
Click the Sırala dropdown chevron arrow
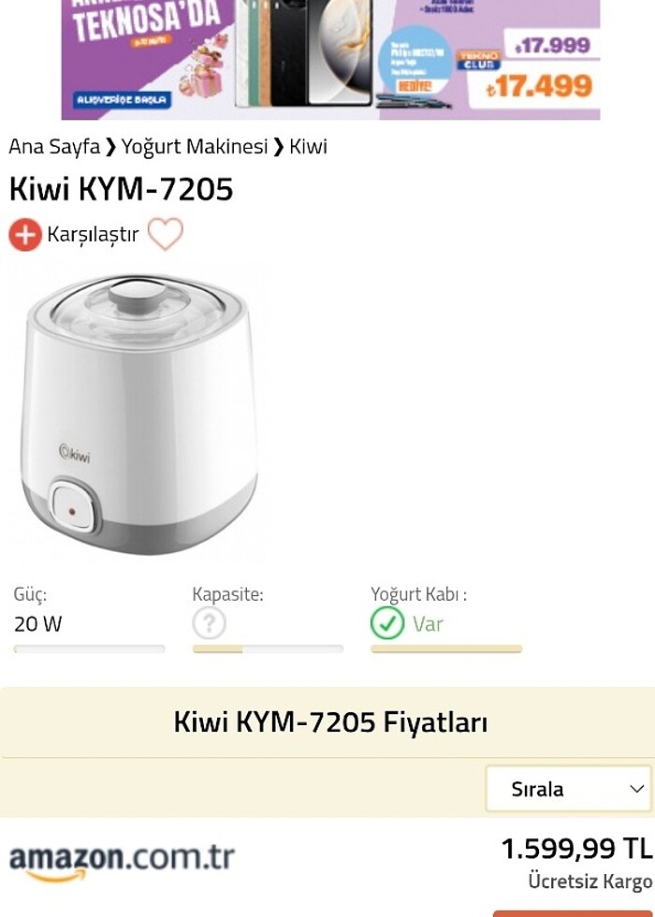click(636, 789)
